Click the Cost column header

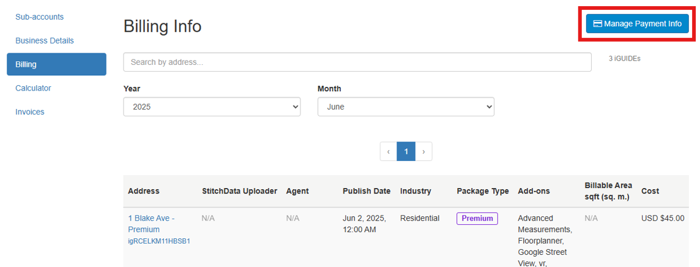(x=650, y=191)
